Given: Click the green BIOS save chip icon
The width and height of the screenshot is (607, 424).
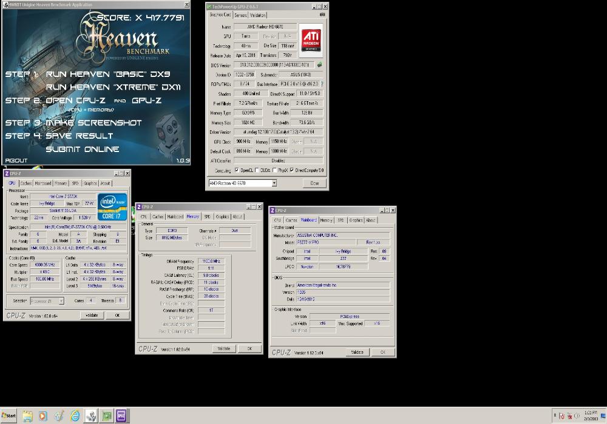Looking at the screenshot, I should pyautogui.click(x=319, y=65).
